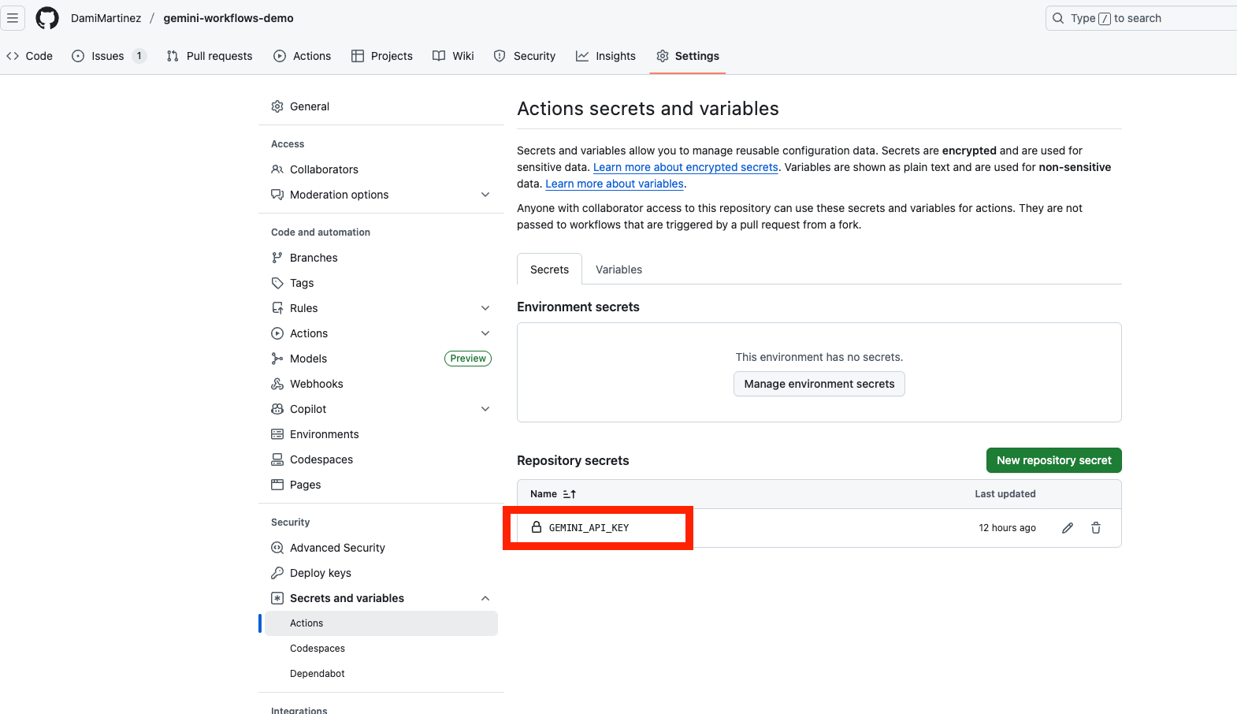The height and width of the screenshot is (714, 1237).
Task: Sort secrets by Name
Action: coord(553,494)
